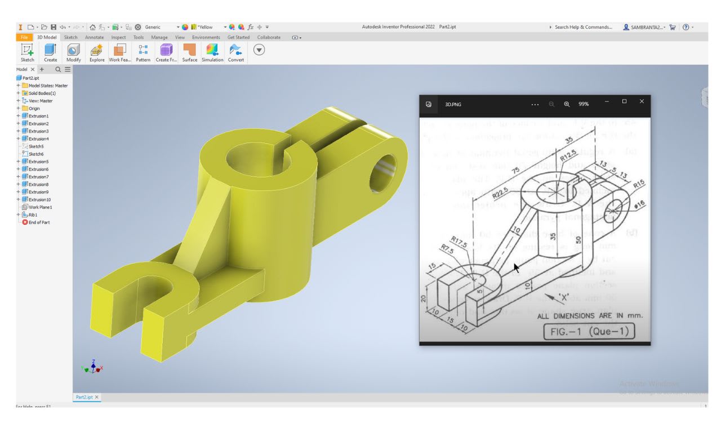The height and width of the screenshot is (433, 721).
Task: Select Sketch5 in the model tree
Action: coord(36,146)
